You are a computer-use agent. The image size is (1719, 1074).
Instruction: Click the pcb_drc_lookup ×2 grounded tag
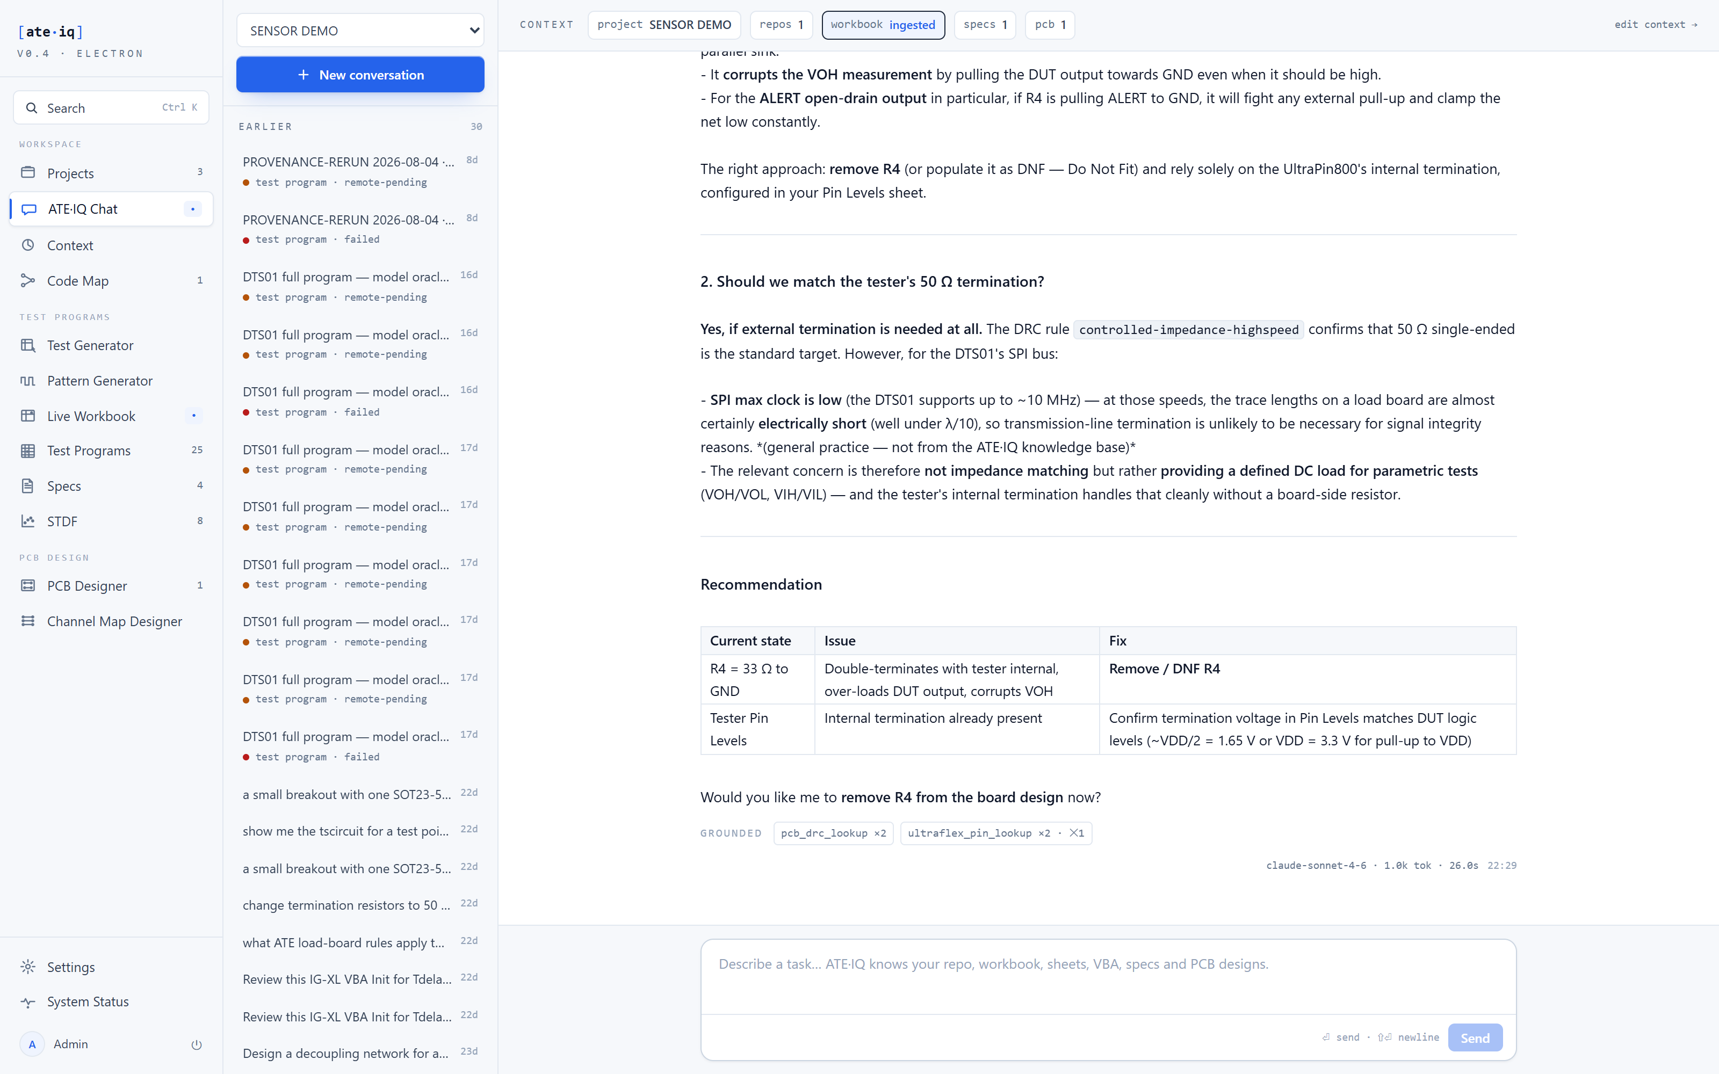(833, 833)
